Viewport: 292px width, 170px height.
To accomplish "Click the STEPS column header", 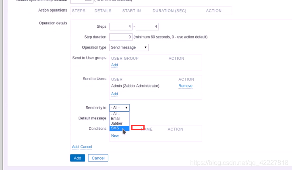I will (79, 11).
